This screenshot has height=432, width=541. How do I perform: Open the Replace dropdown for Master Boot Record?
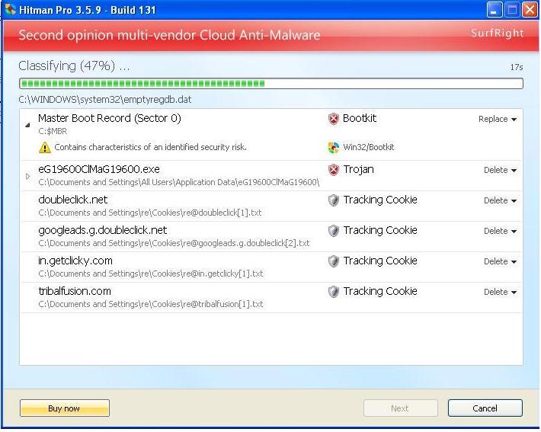pos(498,120)
